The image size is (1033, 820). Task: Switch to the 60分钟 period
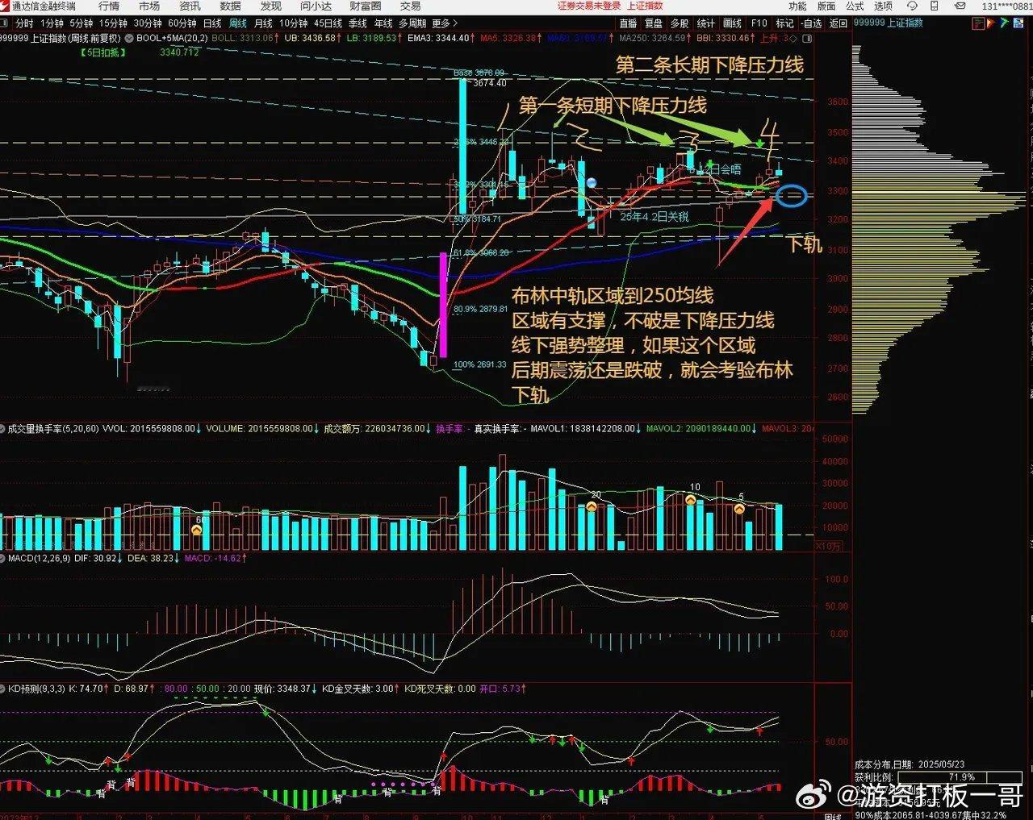pos(182,23)
